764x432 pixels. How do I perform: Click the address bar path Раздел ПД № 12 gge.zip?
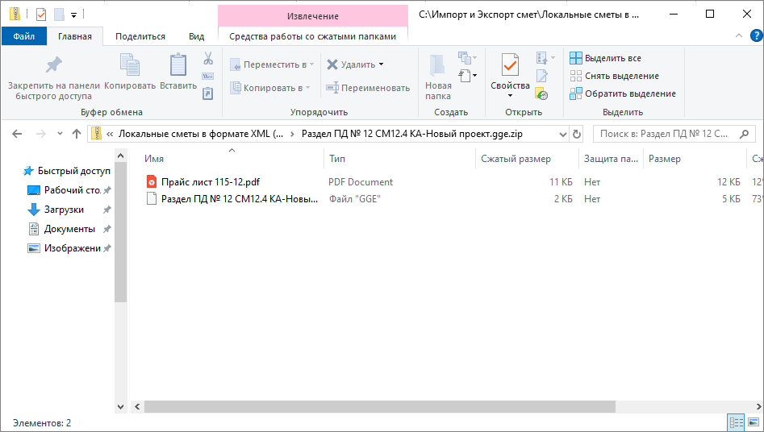pyautogui.click(x=411, y=134)
